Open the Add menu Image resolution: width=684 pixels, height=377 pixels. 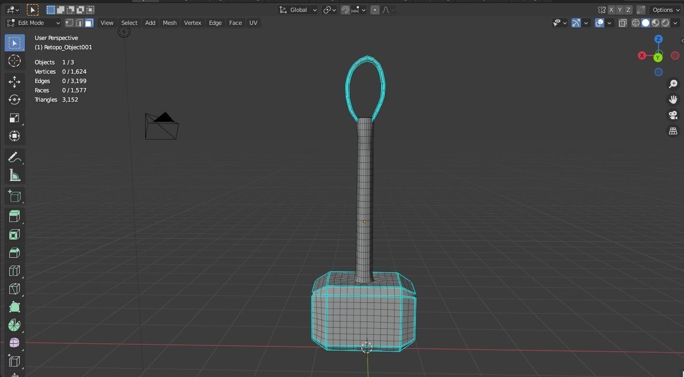(150, 23)
